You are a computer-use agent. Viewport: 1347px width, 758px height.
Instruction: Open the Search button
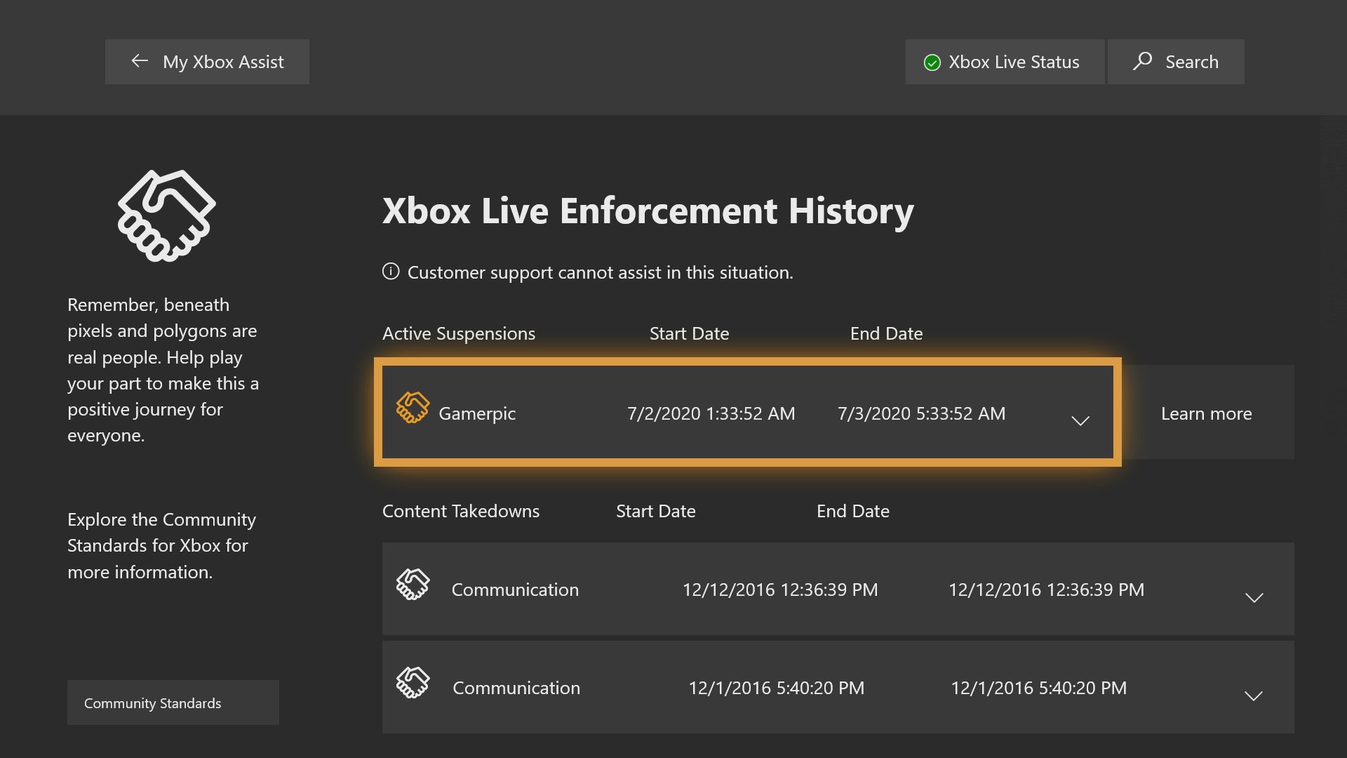1176,62
